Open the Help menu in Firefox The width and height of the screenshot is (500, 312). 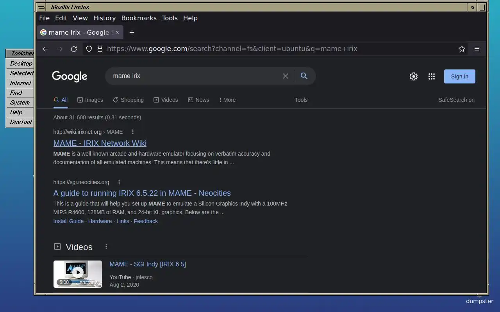tap(190, 18)
